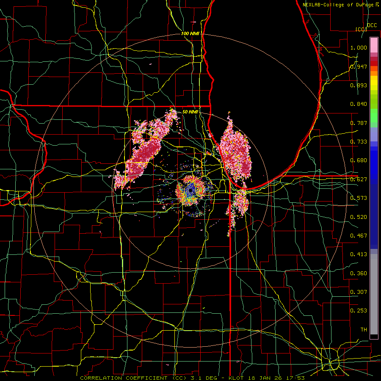Click the [CC] units label
Screen dimensions: 381x381
point(362,29)
